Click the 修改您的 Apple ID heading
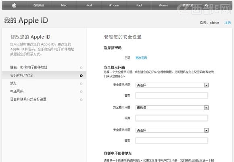234x162 pixels. tap(30, 37)
